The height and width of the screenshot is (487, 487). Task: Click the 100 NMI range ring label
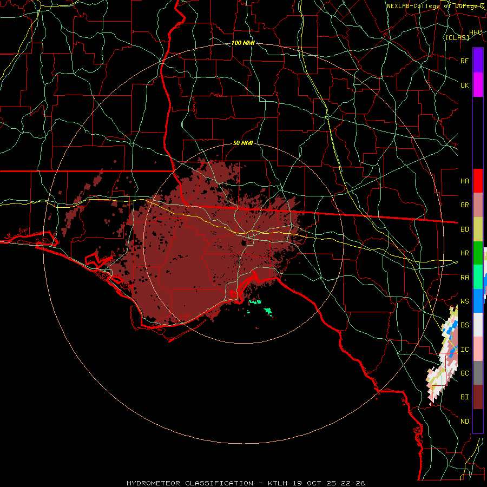[x=243, y=43]
